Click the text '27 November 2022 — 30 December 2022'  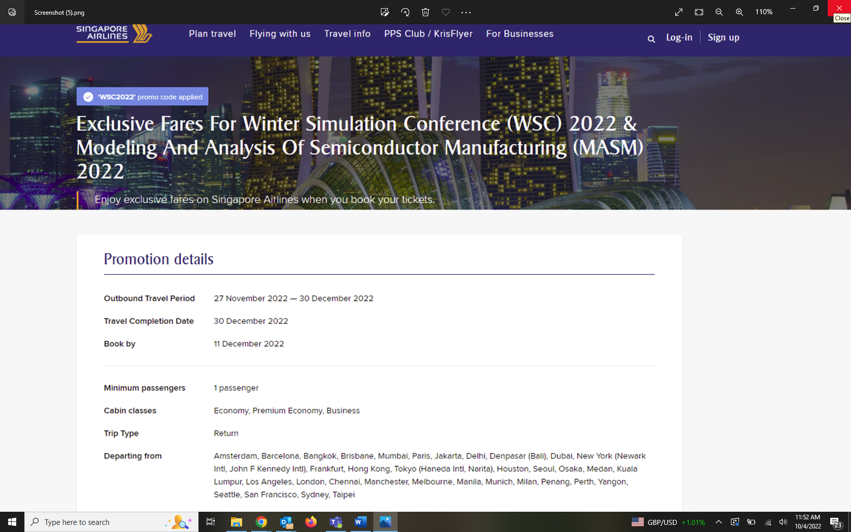point(293,298)
